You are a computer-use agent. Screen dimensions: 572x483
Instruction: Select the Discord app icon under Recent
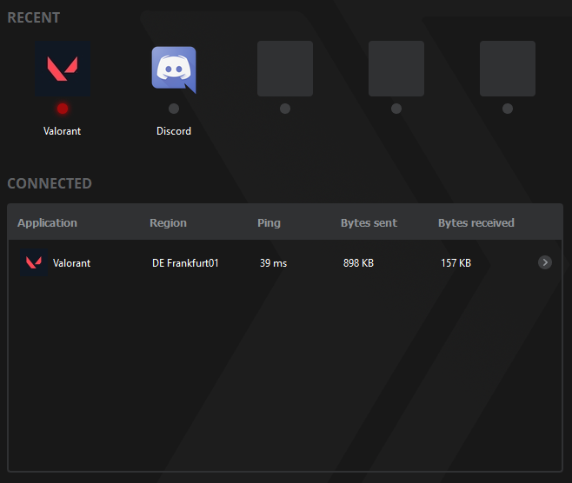(174, 69)
